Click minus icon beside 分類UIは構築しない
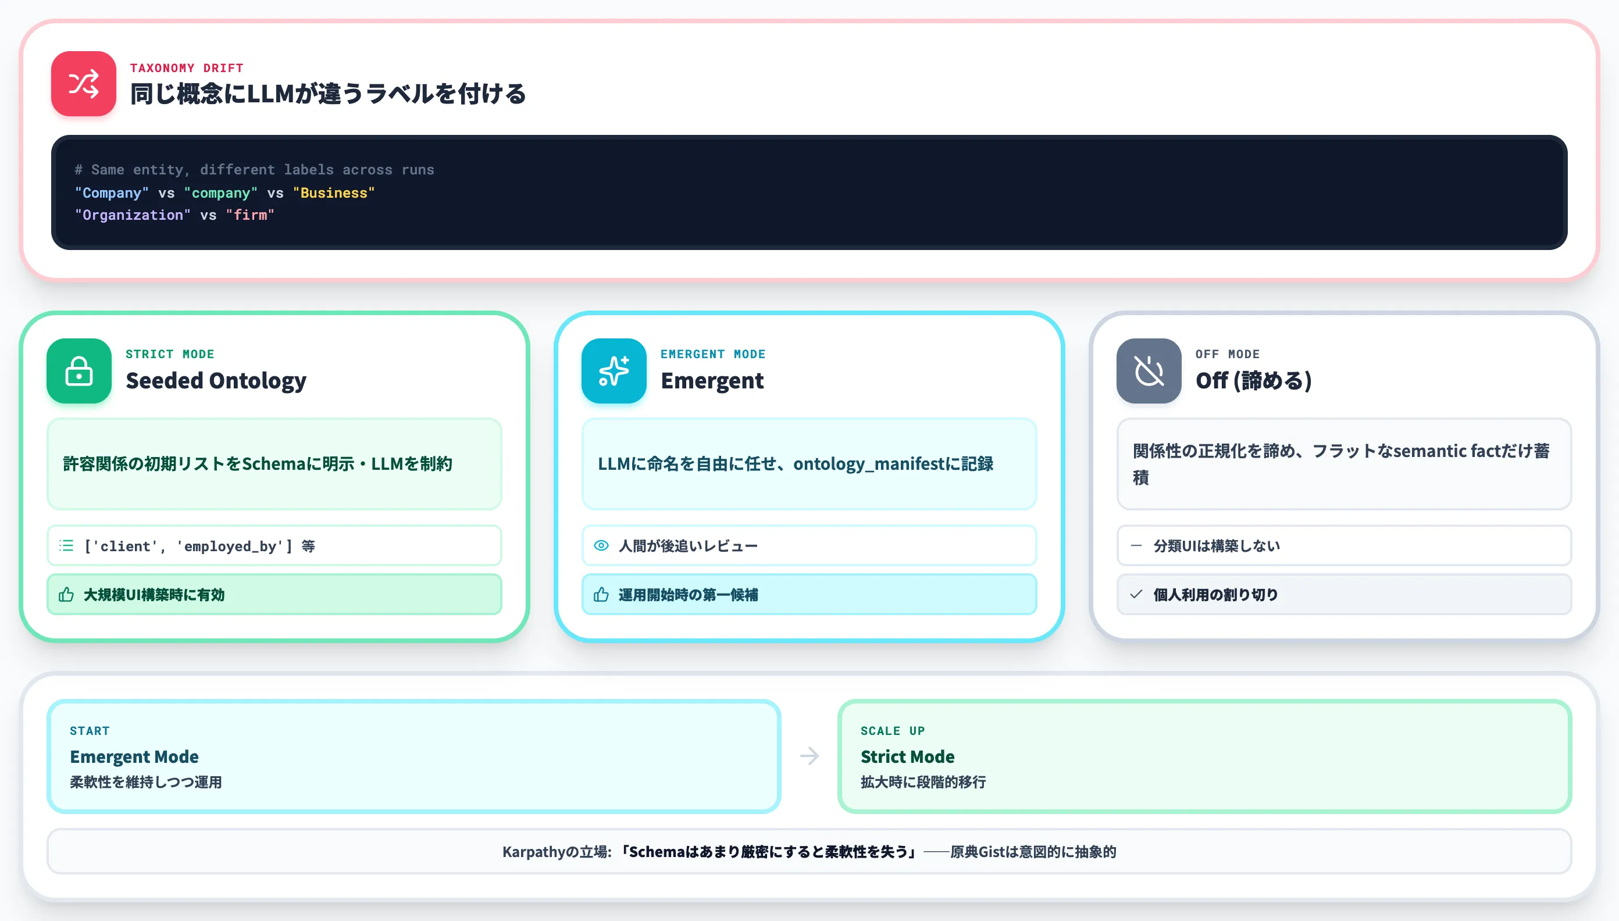This screenshot has width=1619, height=921. (x=1136, y=545)
